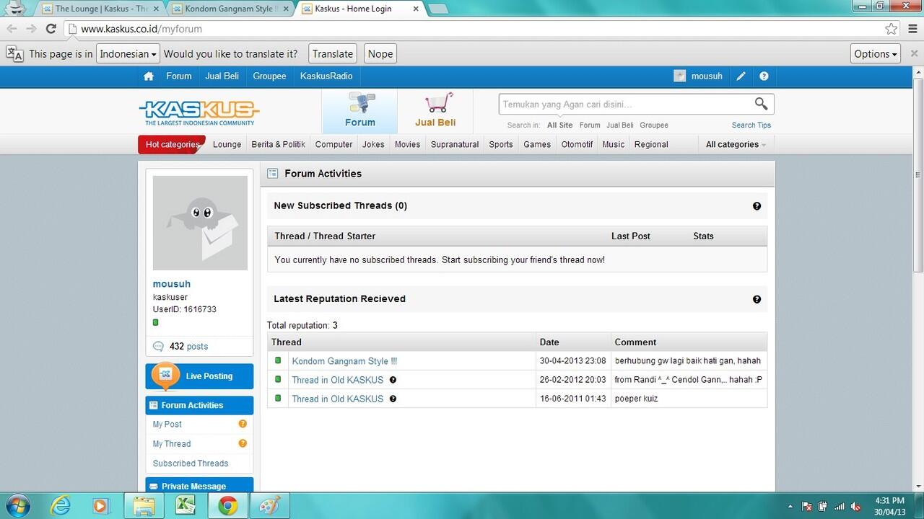Open Lounge category

227,144
